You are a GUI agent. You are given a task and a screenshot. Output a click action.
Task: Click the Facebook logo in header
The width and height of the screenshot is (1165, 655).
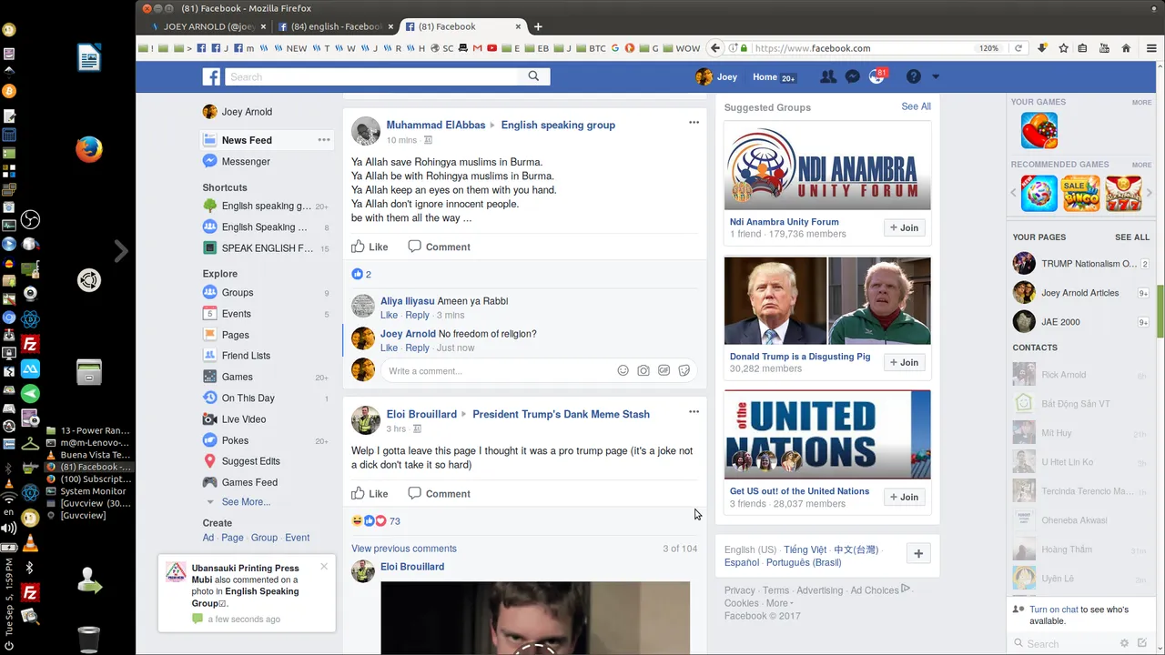[x=211, y=77]
